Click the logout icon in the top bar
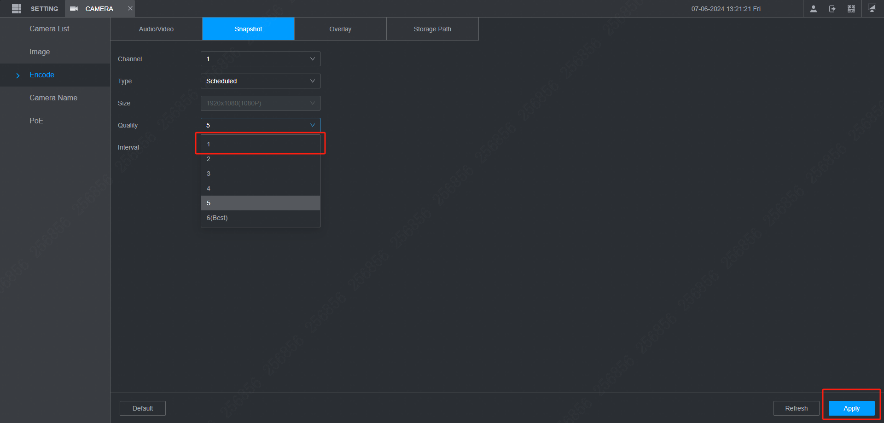The width and height of the screenshot is (884, 423). coord(832,8)
